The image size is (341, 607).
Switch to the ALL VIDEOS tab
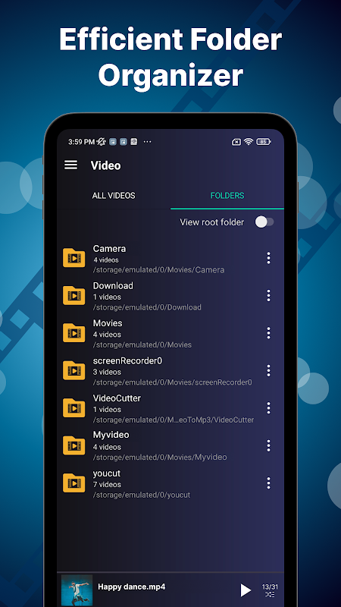114,196
